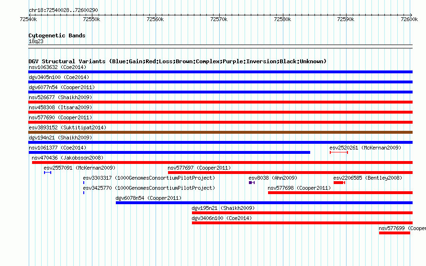Open esv3425770 (1000GenomesConsortiumPilotProject) label
Image resolution: width=426 pixels, height=266 pixels.
click(x=149, y=188)
